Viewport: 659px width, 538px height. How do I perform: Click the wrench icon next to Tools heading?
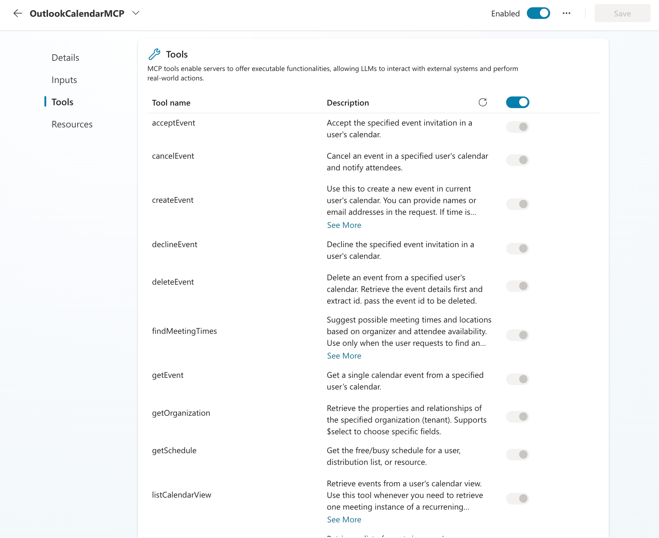(x=154, y=54)
